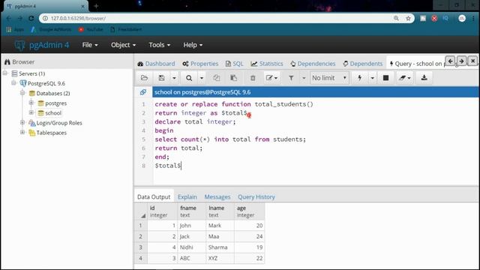
Task: Place cursor at end of line 8
Action: click(181, 166)
